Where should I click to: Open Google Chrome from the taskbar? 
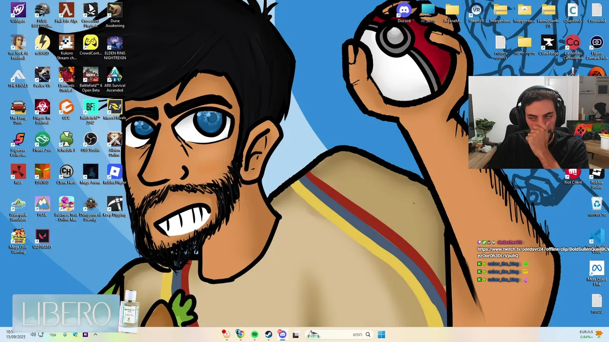pos(240,334)
